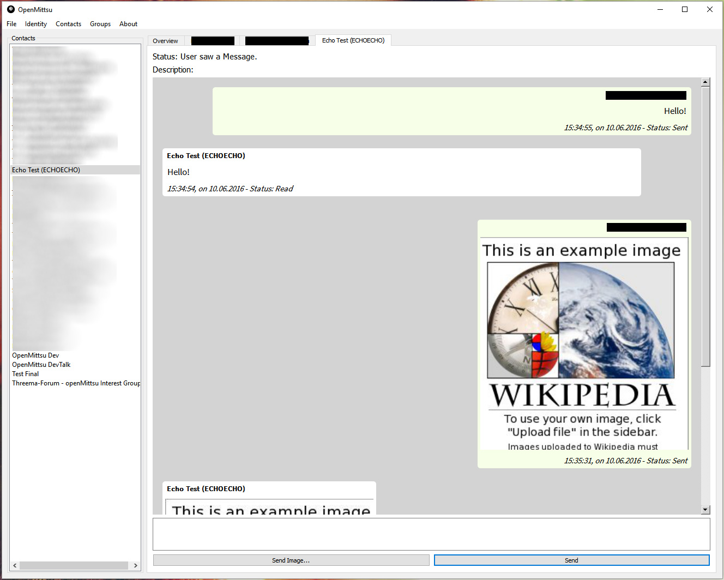
Task: Select the OpenMittsu Dev group
Action: click(35, 355)
